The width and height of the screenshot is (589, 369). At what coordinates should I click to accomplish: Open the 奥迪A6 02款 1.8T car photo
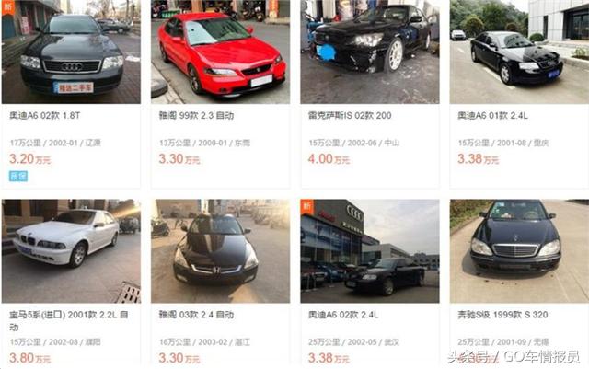[x=71, y=52]
